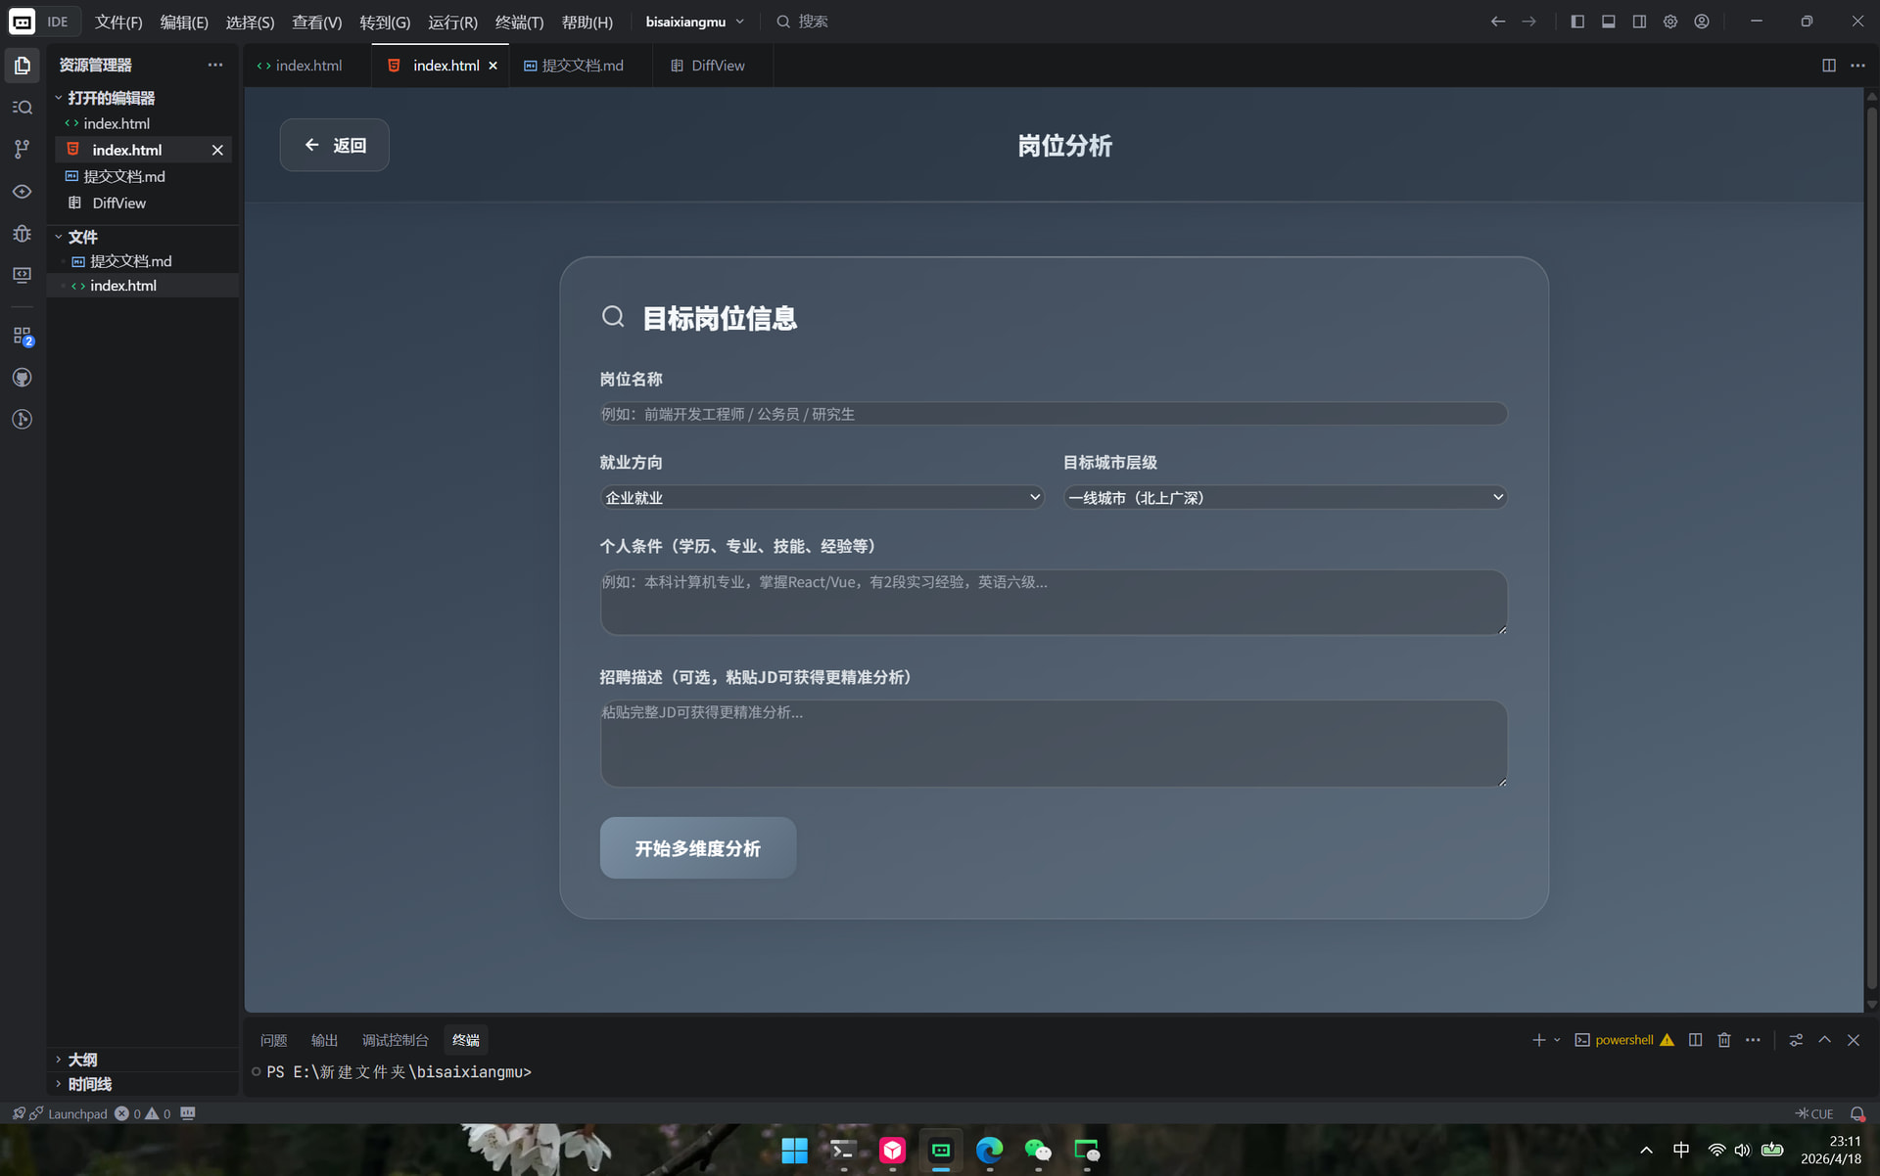This screenshot has width=1880, height=1176.
Task: Click the 返回 back button
Action: (x=335, y=145)
